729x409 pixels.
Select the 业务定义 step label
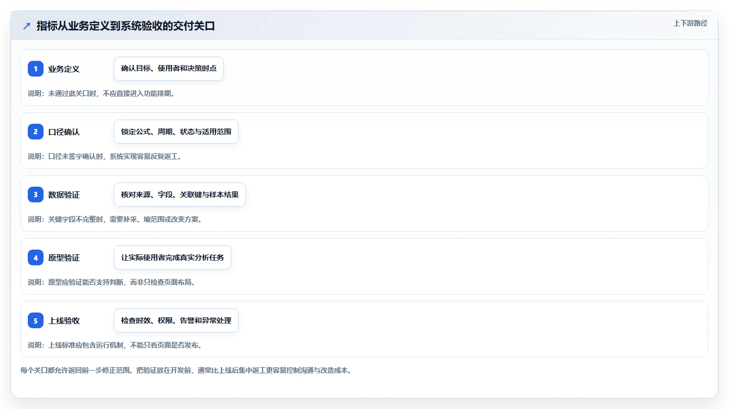(64, 69)
